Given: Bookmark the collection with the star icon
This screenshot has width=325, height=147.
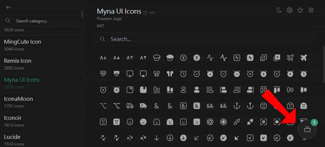Looking at the screenshot, I should [x=300, y=10].
